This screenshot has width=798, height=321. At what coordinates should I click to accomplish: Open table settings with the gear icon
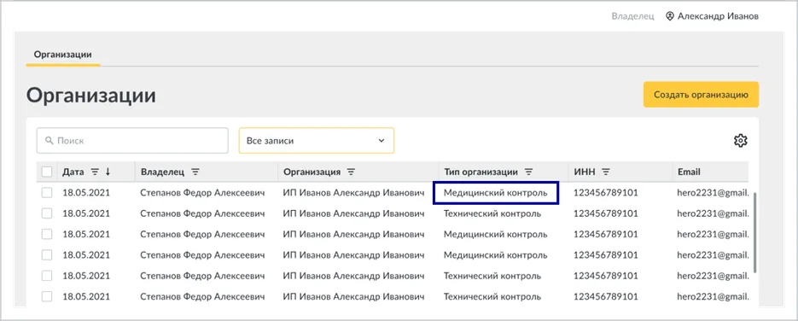(x=740, y=140)
